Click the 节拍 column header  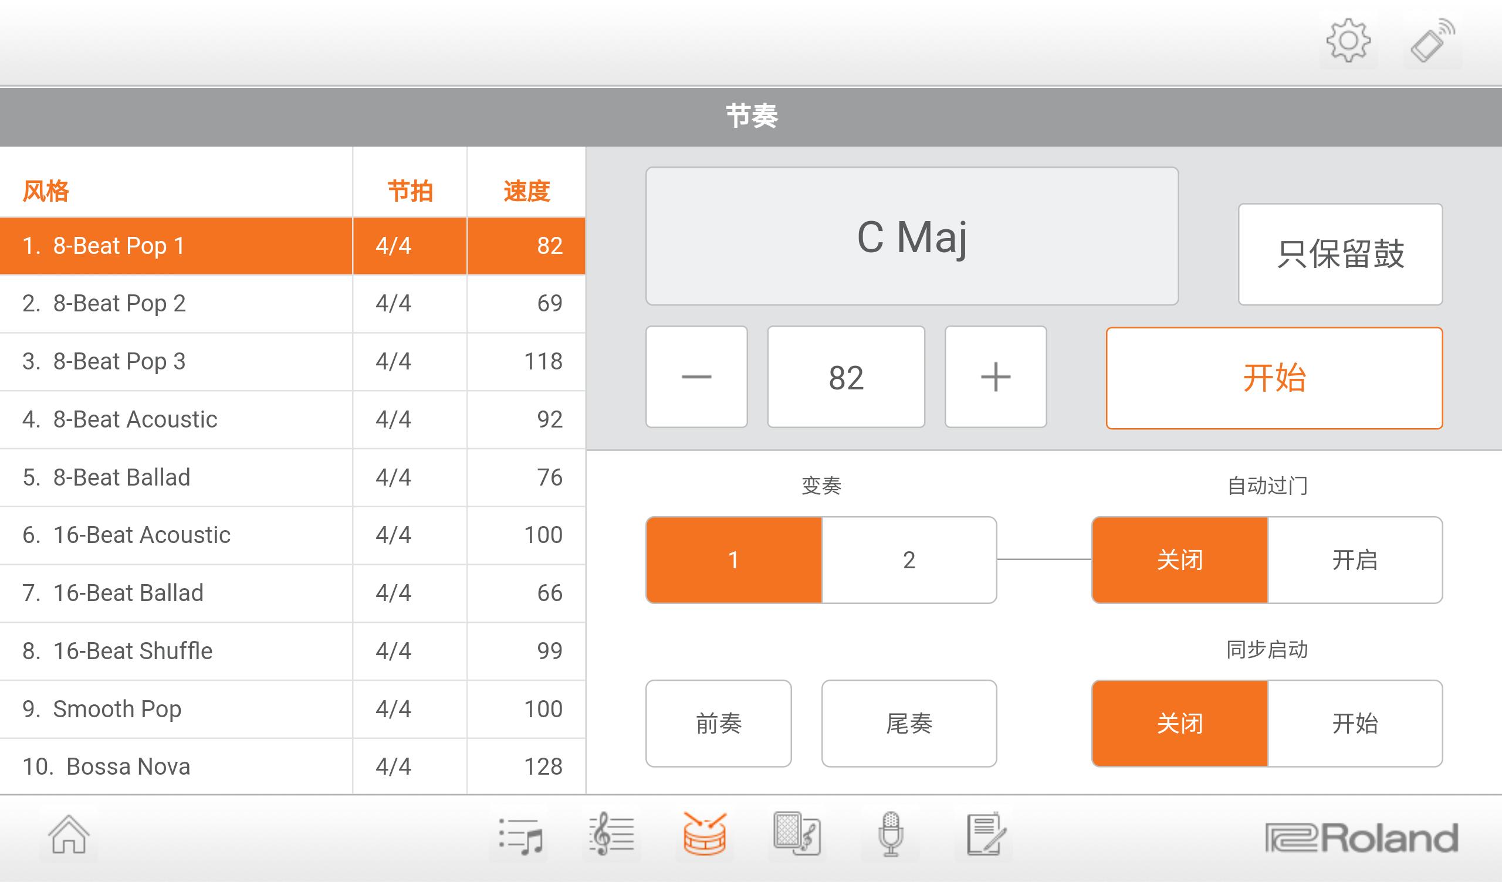tap(410, 191)
